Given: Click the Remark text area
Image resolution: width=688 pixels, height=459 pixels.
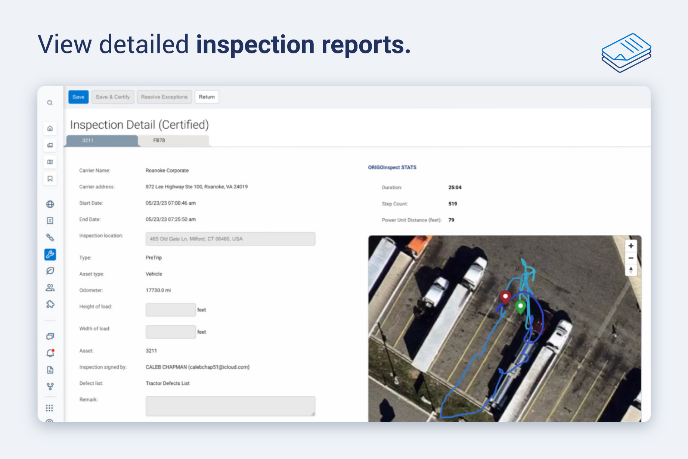Looking at the screenshot, I should tap(230, 406).
